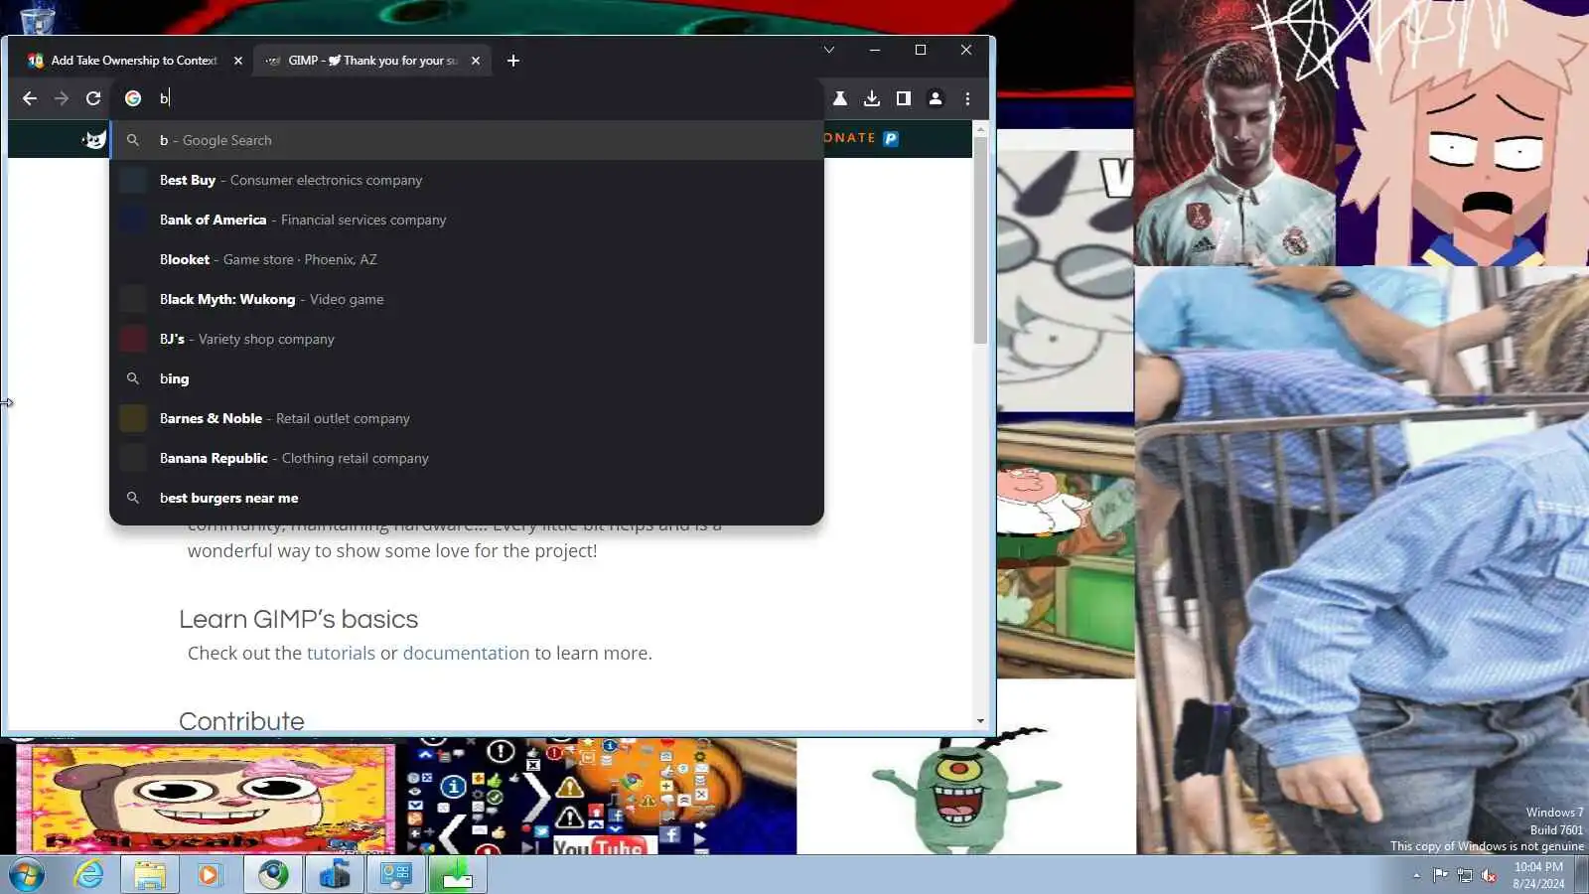Switch to the Chromium-style browser taskbar icon
Image resolution: width=1589 pixels, height=894 pixels.
273,875
